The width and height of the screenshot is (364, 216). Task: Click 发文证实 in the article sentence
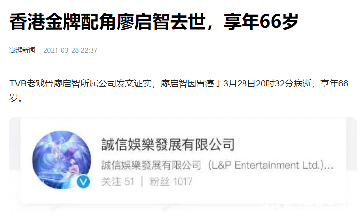tap(134, 84)
